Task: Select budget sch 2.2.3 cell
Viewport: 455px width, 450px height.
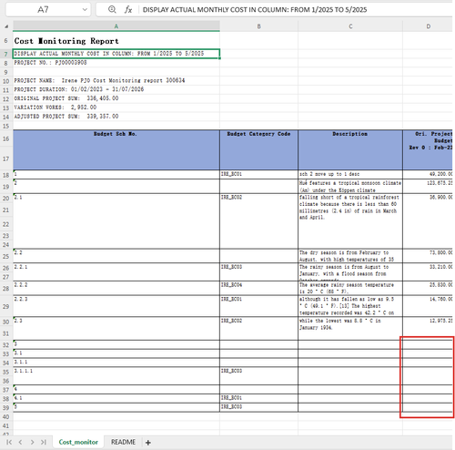Action: point(116,306)
